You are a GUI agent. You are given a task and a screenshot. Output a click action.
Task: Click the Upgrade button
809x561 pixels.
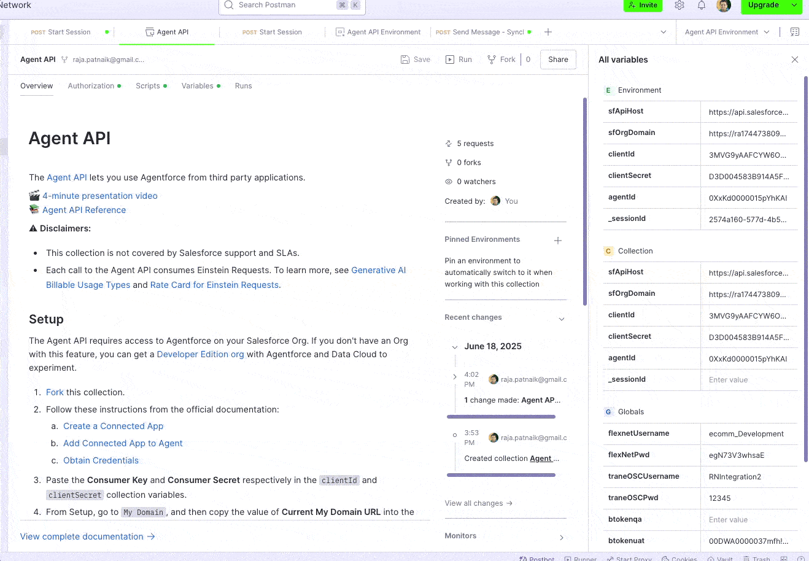(x=763, y=5)
